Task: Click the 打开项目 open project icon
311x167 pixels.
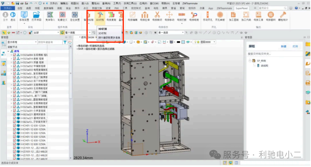Action: [36, 16]
